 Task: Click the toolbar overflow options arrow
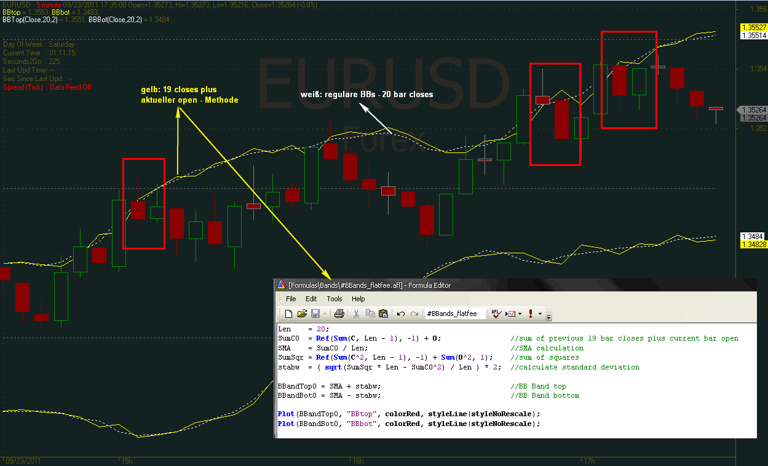[x=549, y=315]
